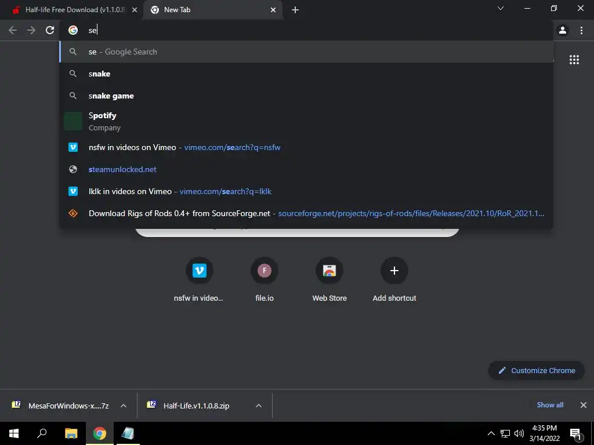Open the volume tray icon
Viewport: 594px width, 445px height.
519,433
